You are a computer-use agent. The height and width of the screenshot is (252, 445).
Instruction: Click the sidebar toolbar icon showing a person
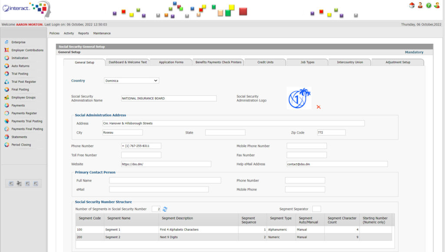(x=19, y=184)
